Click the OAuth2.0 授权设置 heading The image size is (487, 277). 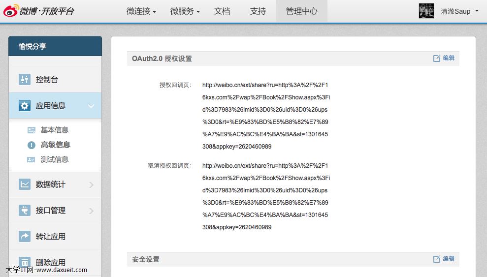click(162, 59)
